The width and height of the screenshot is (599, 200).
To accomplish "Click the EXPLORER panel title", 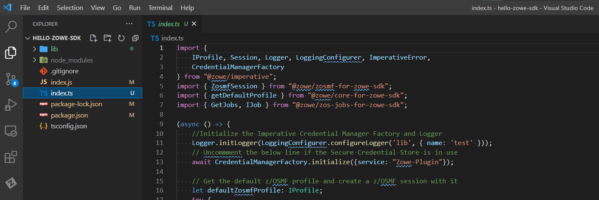I will tap(45, 24).
